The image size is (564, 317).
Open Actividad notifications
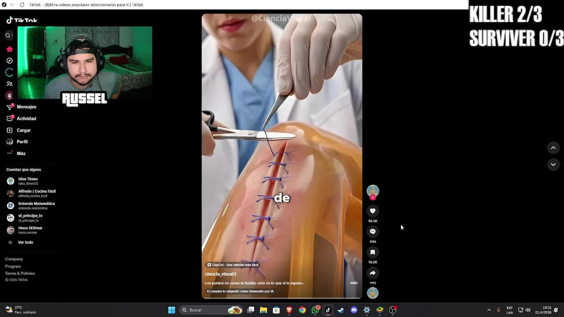click(x=21, y=118)
